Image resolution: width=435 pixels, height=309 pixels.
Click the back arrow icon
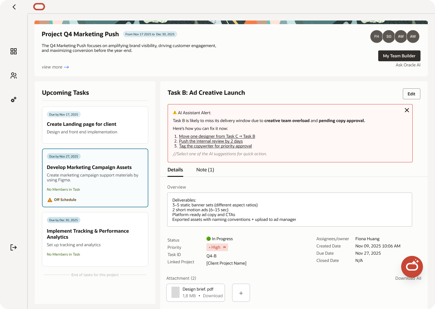[14, 7]
